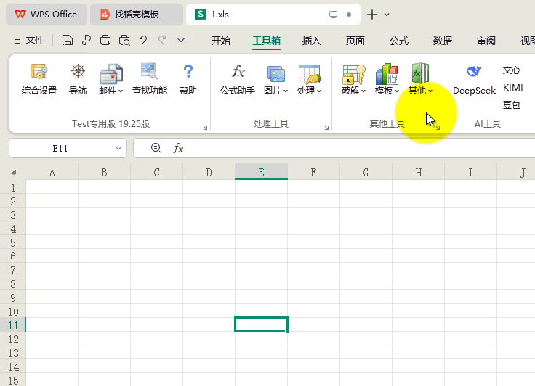Open 综合设置 (general settings) tool
Screen dimensions: 535x386
(39, 78)
